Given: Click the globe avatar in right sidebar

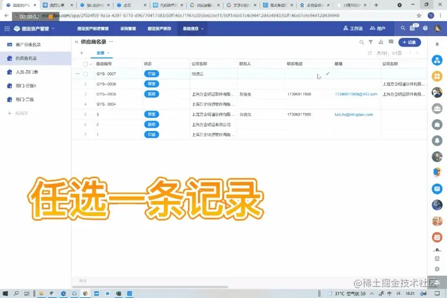Looking at the screenshot, I should (436, 205).
